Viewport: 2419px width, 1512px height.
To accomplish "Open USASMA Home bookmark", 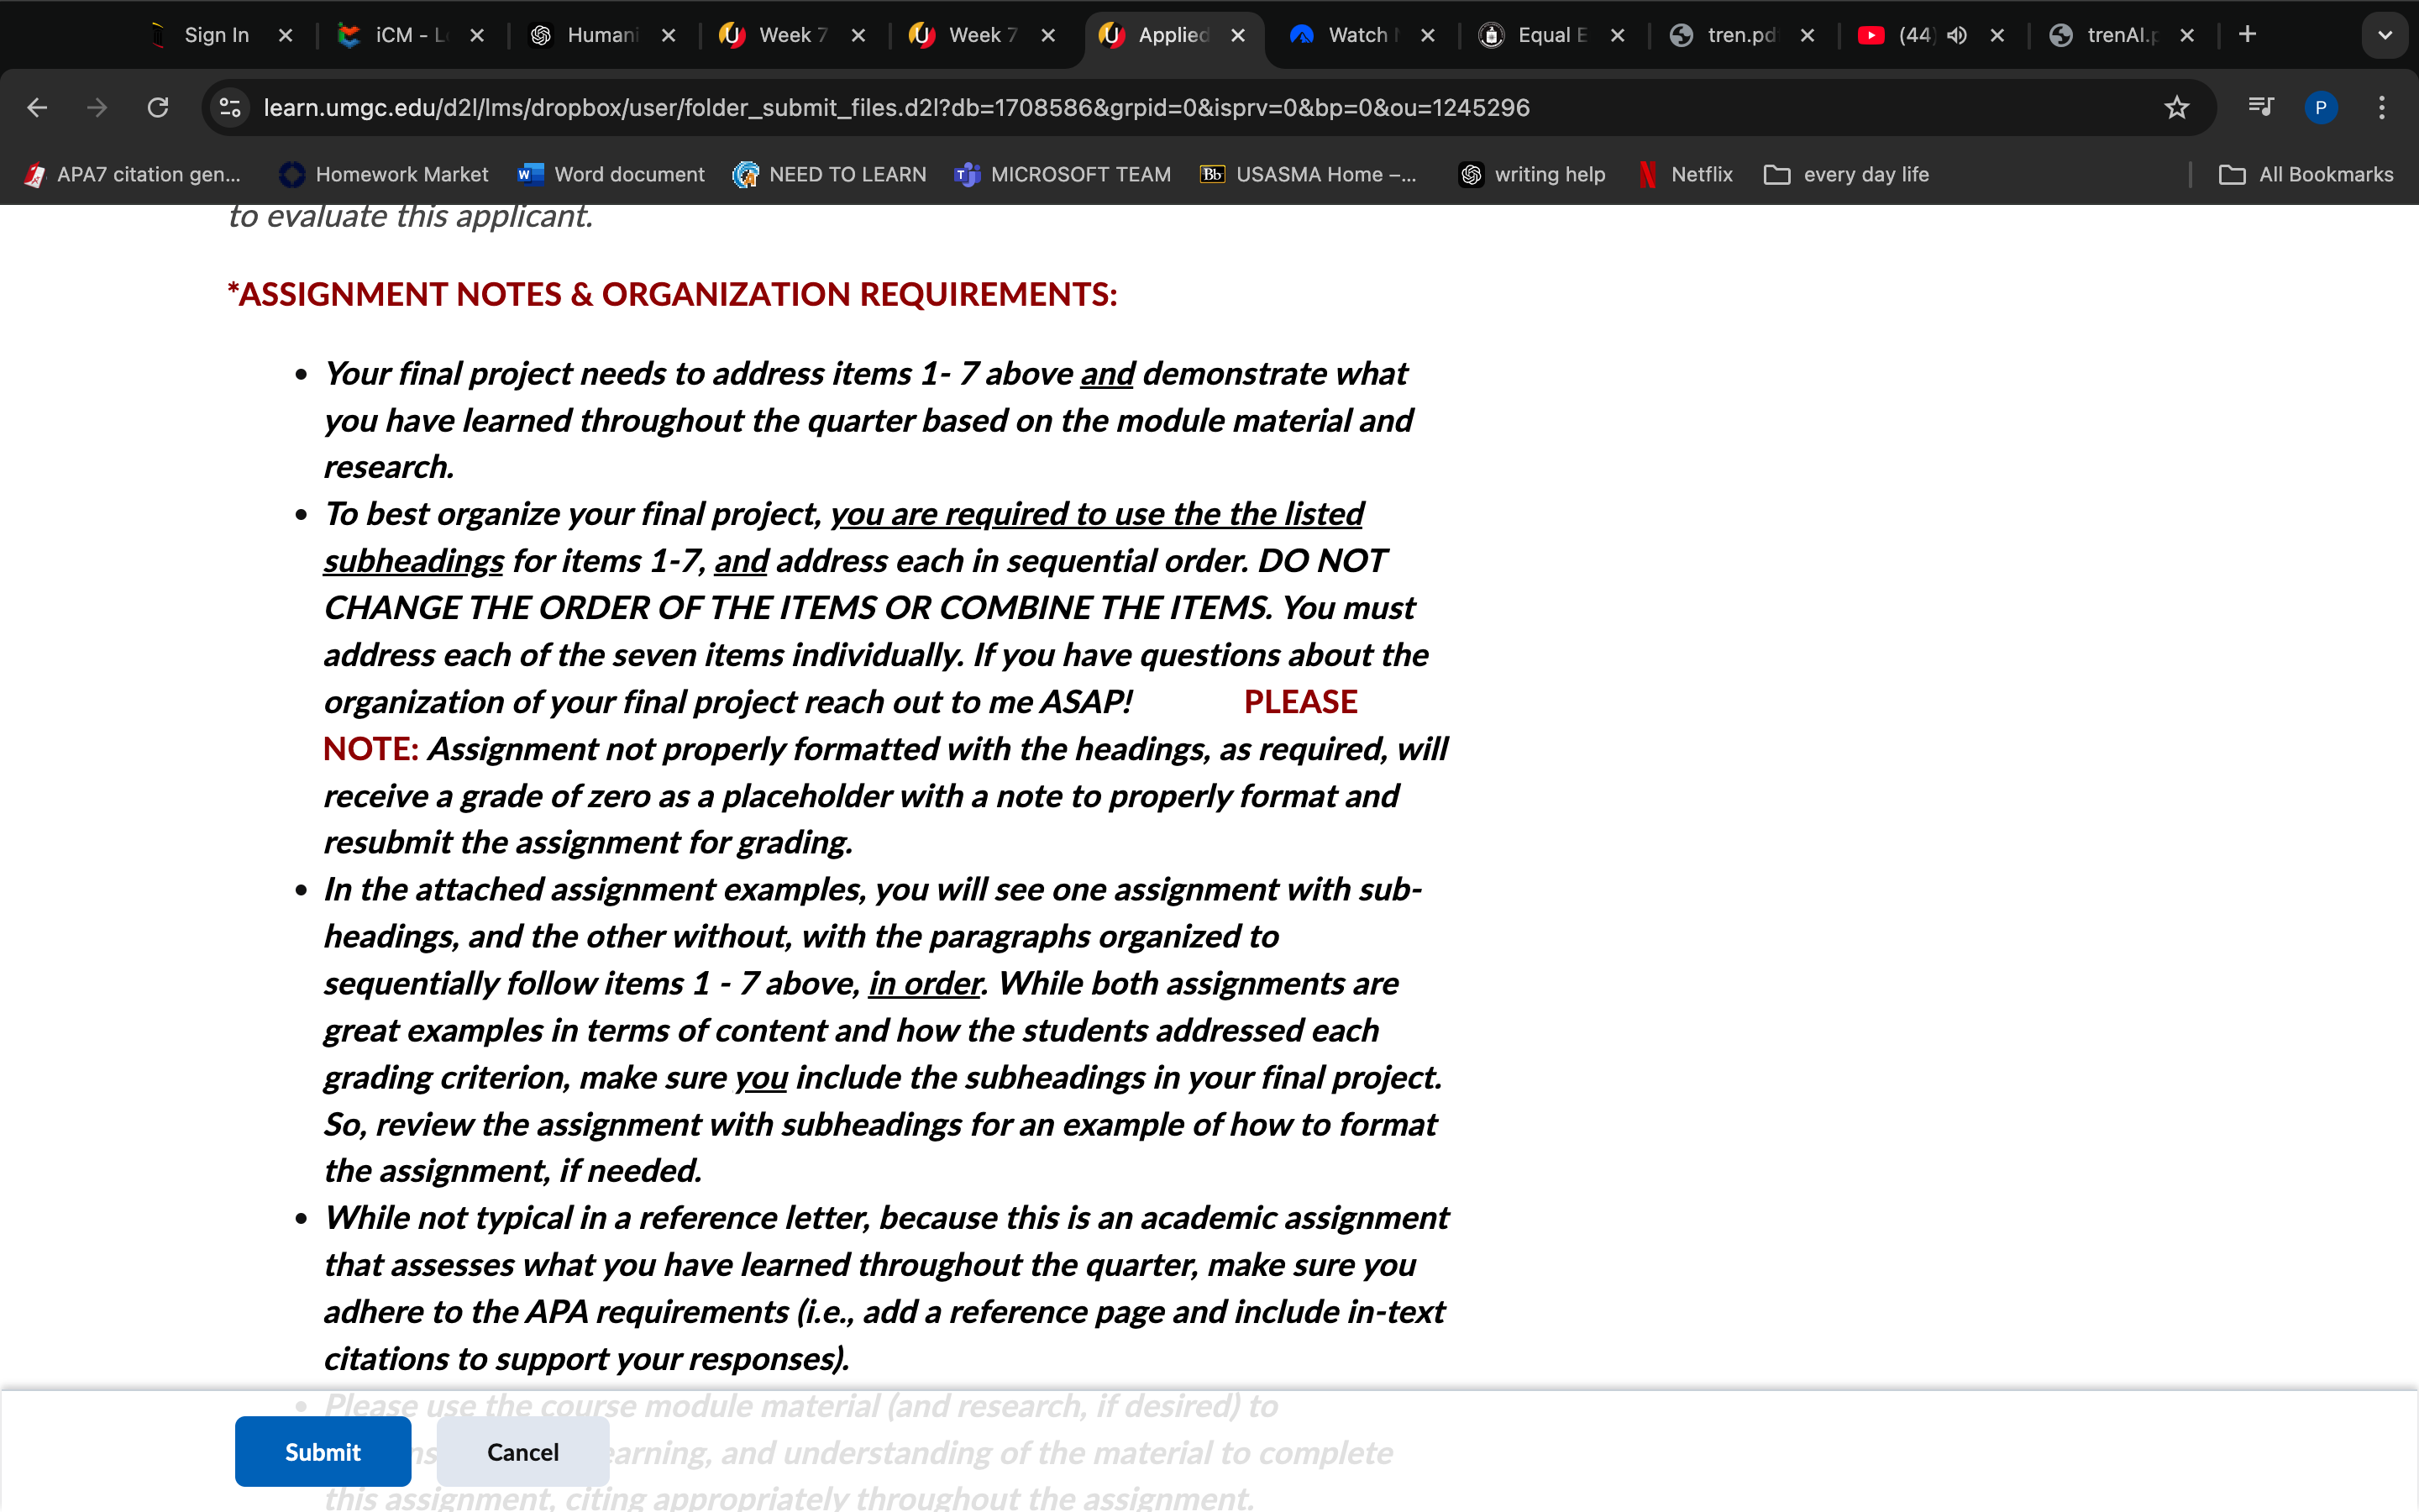I will coord(1308,175).
